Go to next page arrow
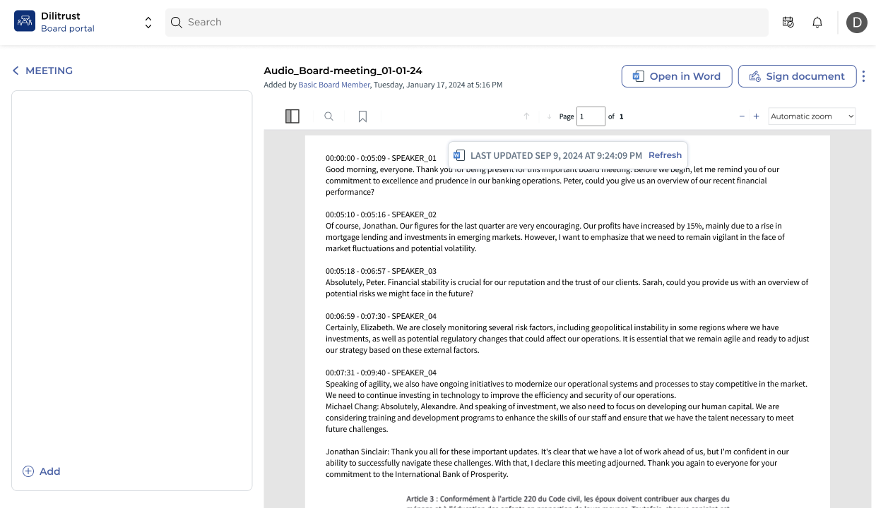Image resolution: width=876 pixels, height=508 pixels. 549,116
